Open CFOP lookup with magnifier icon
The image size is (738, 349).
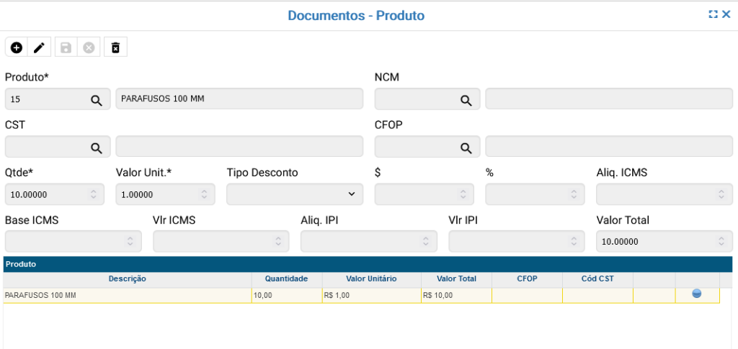point(466,148)
